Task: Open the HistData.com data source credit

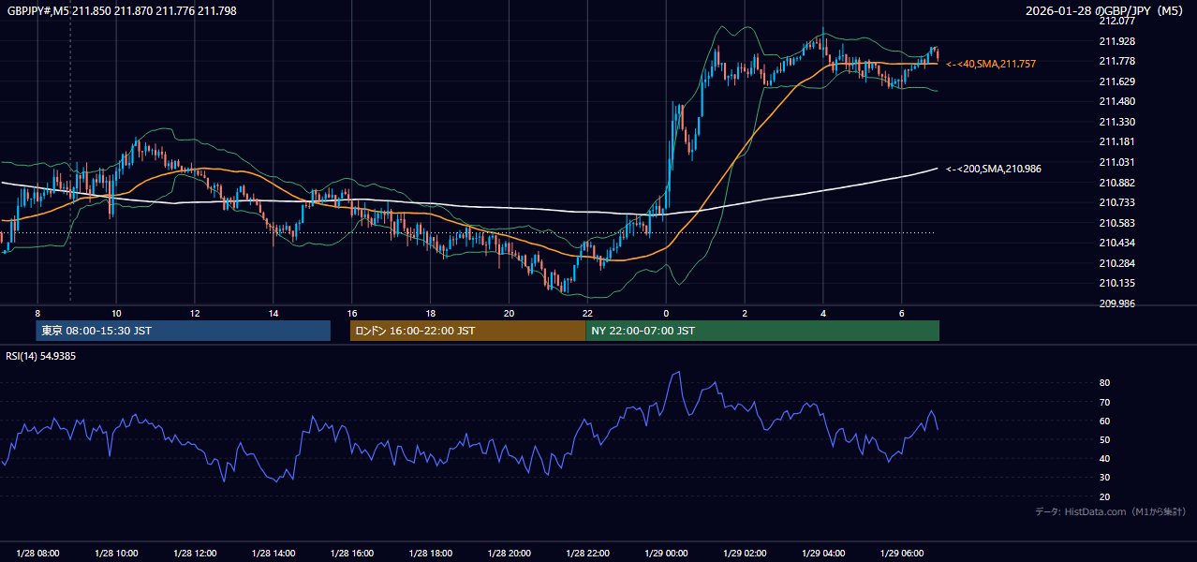Action: [x=1110, y=511]
